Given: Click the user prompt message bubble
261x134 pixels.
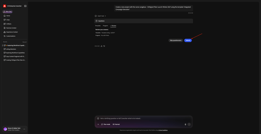Looking at the screenshot, I should tap(153, 8).
